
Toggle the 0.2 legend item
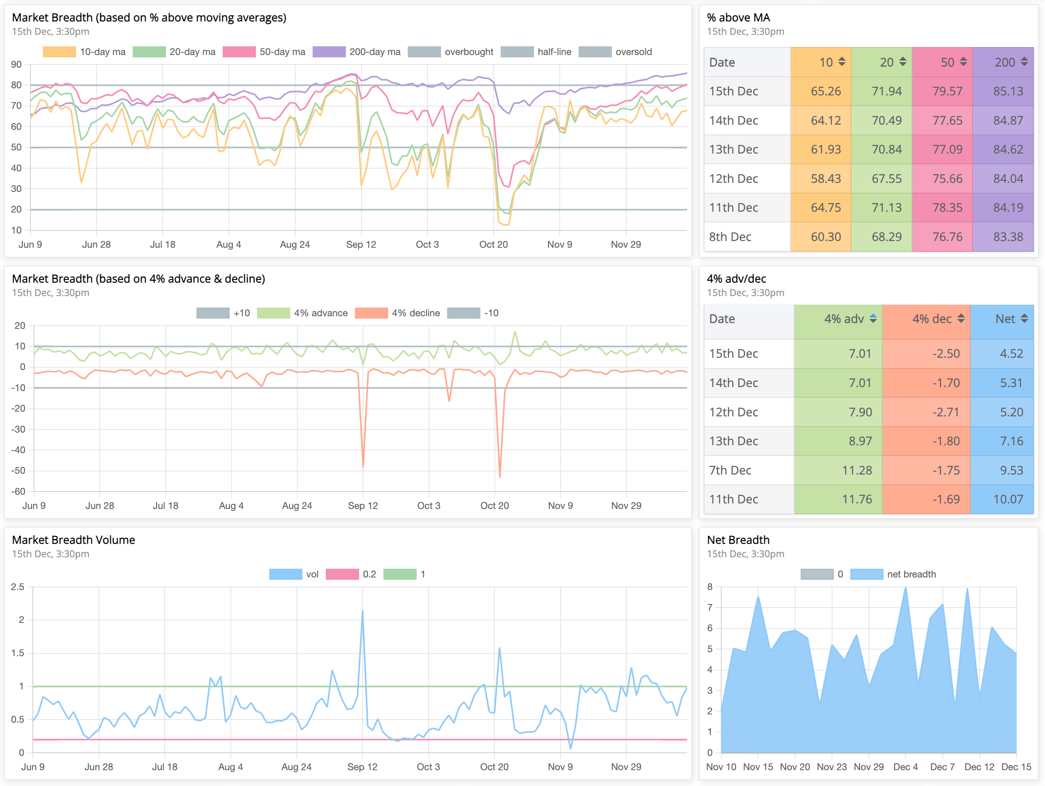point(351,574)
